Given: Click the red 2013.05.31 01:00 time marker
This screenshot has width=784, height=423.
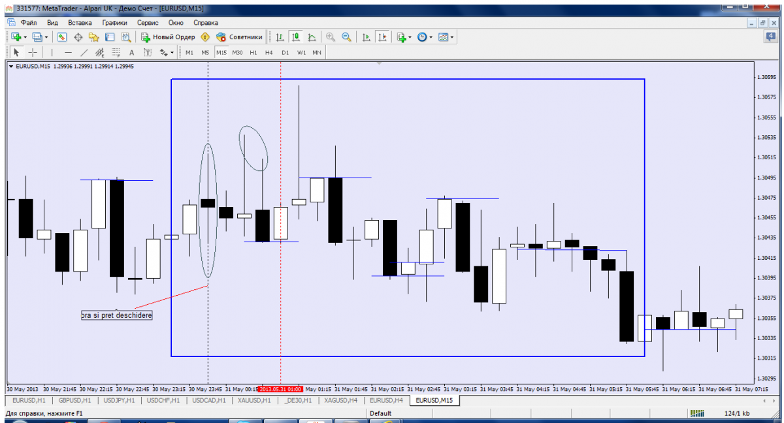Looking at the screenshot, I should 280,389.
